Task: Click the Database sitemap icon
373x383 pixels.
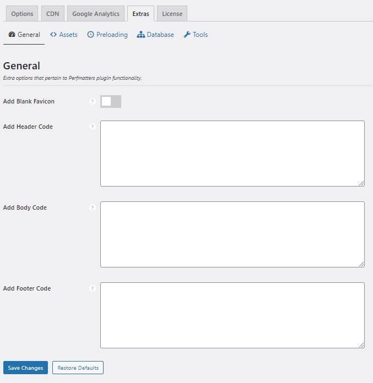Action: click(x=140, y=35)
